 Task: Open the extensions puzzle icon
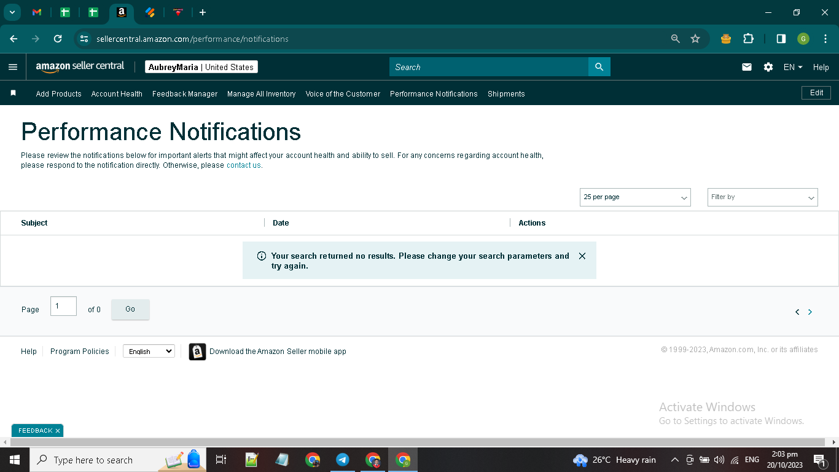pos(748,39)
